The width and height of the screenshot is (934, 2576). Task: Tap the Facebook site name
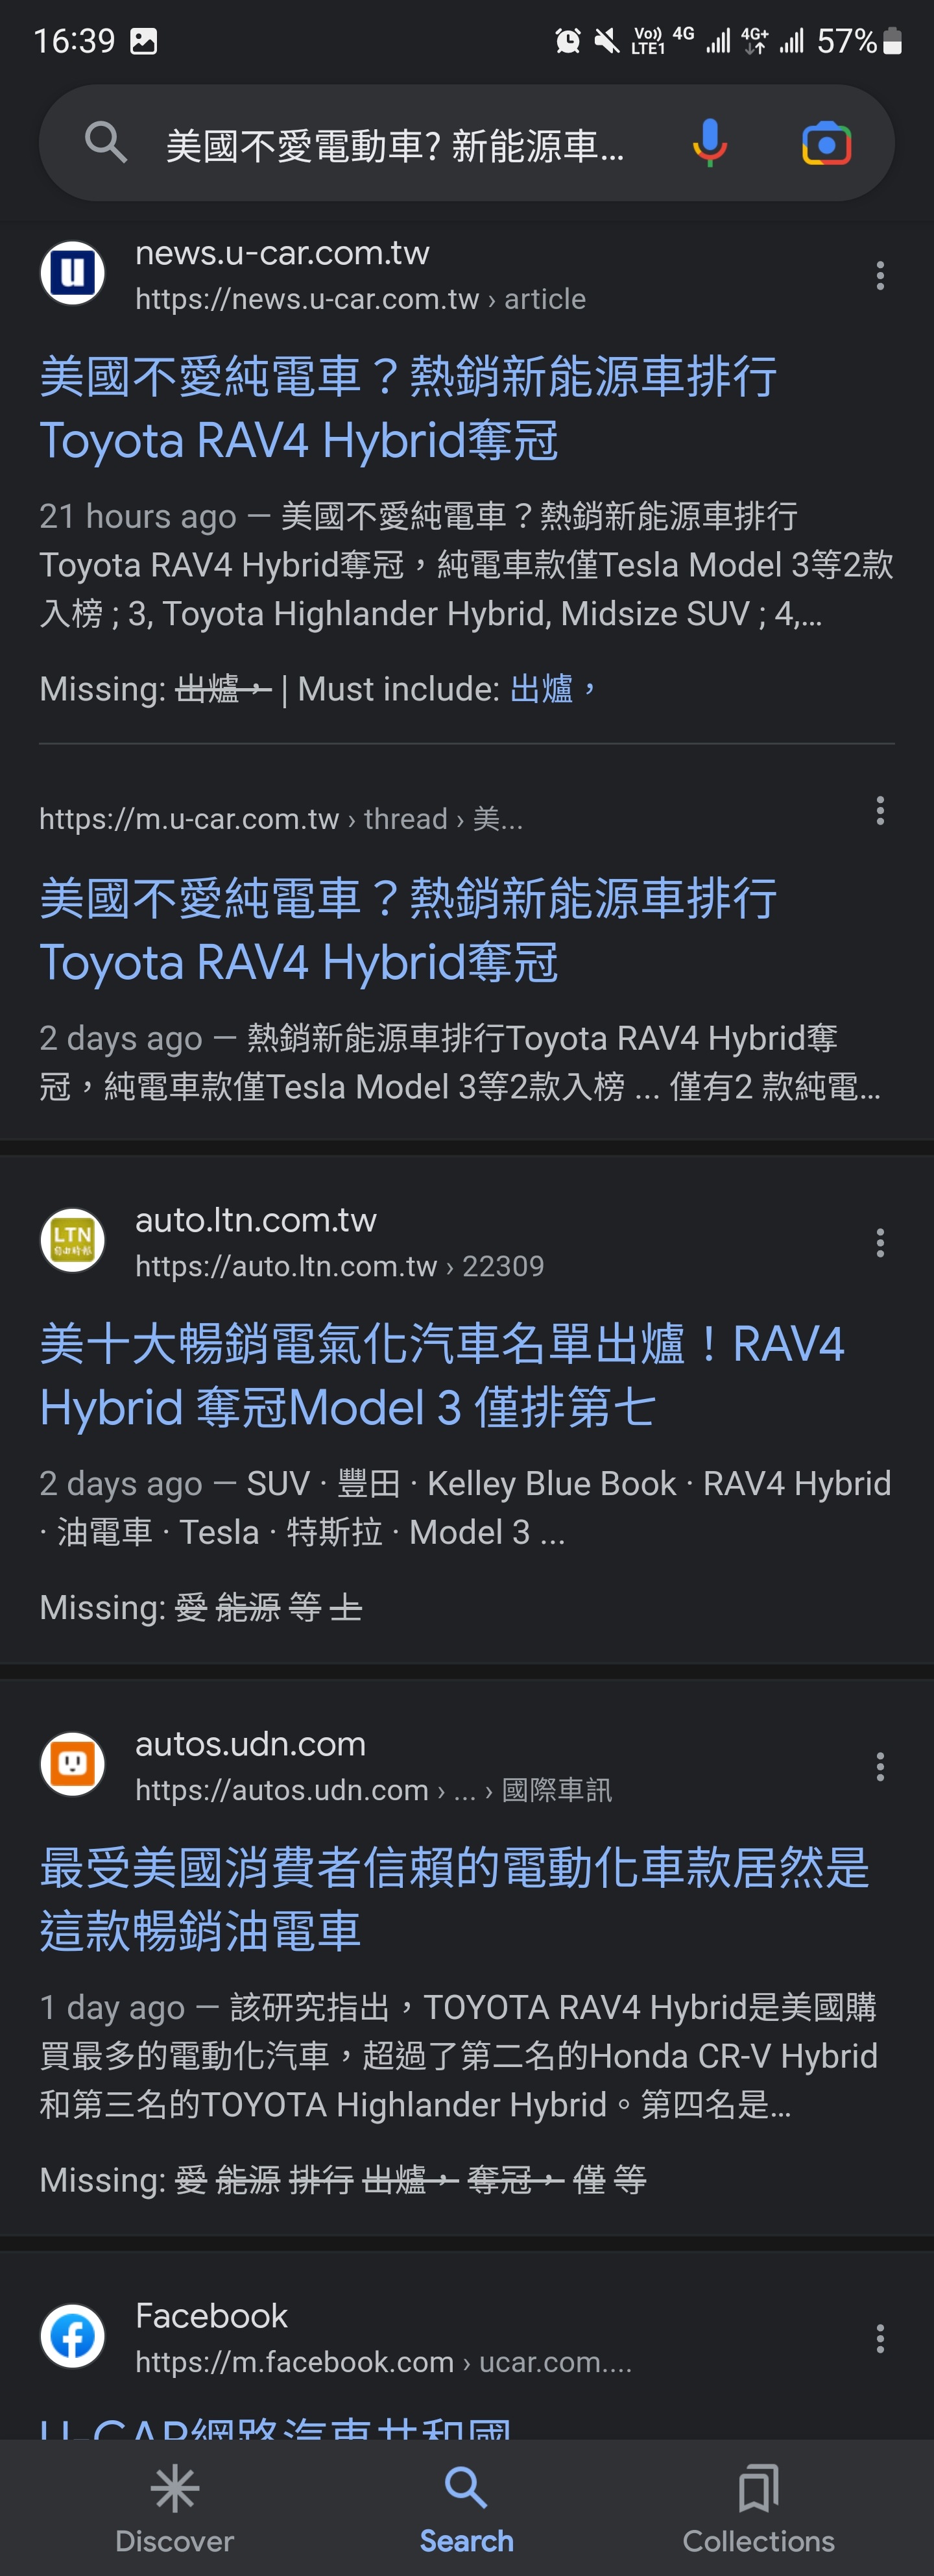click(x=211, y=2316)
